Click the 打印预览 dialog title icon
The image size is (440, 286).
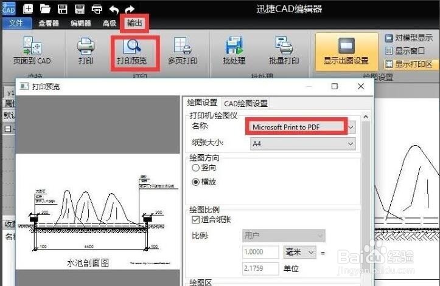(x=24, y=86)
